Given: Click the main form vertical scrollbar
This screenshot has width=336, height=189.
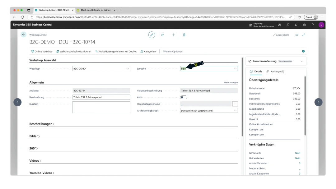Looking at the screenshot, I should 242,97.
